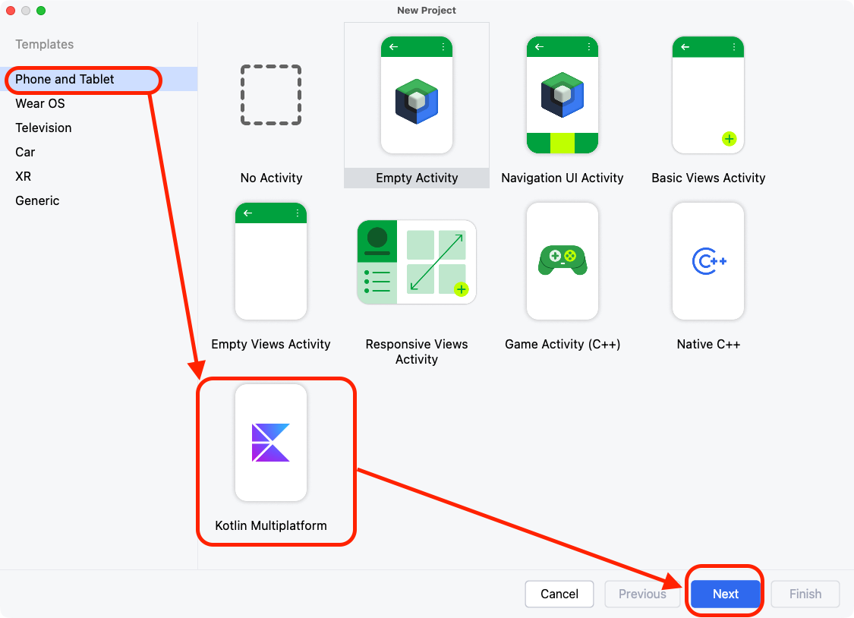Viewport: 854px width, 618px height.
Task: Select the Generic templates category
Action: tap(37, 200)
